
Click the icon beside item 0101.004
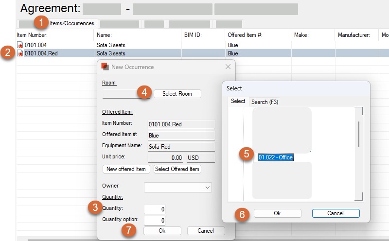click(20, 45)
